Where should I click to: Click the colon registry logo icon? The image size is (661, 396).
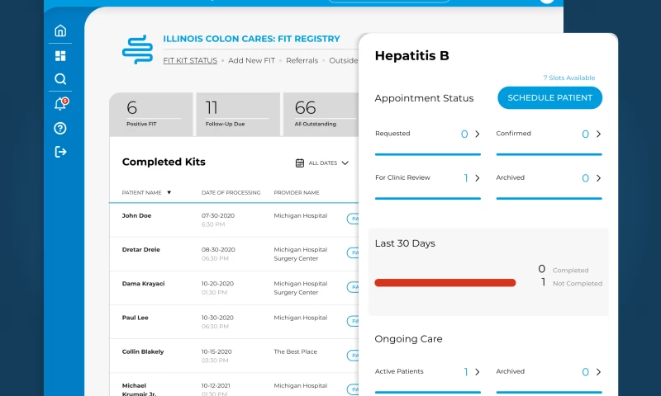pos(137,49)
